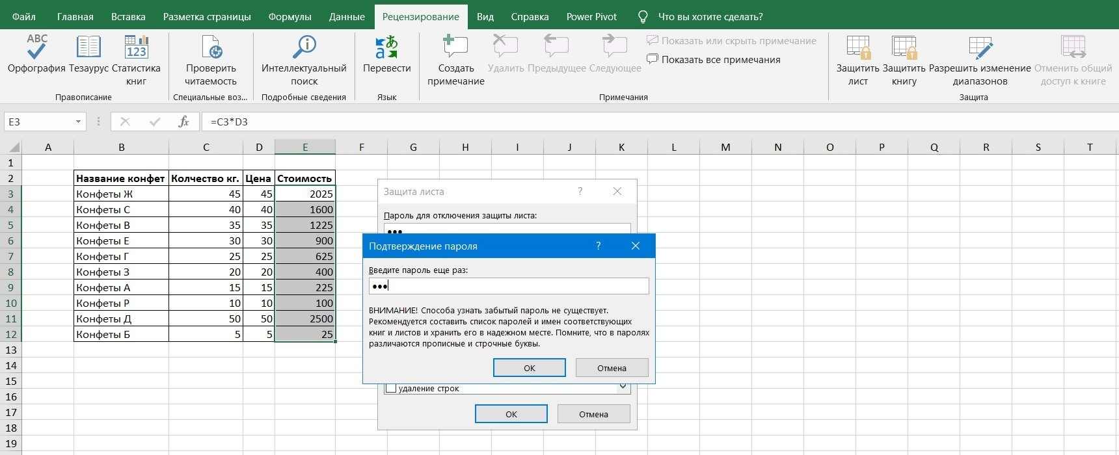Image resolution: width=1119 pixels, height=455 pixels.
Task: Open Интеллектуальный поиск smart lookup
Action: tap(304, 49)
